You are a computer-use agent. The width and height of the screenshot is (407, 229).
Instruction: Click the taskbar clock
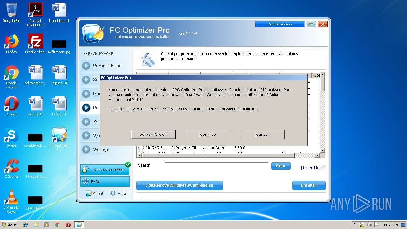point(390,225)
